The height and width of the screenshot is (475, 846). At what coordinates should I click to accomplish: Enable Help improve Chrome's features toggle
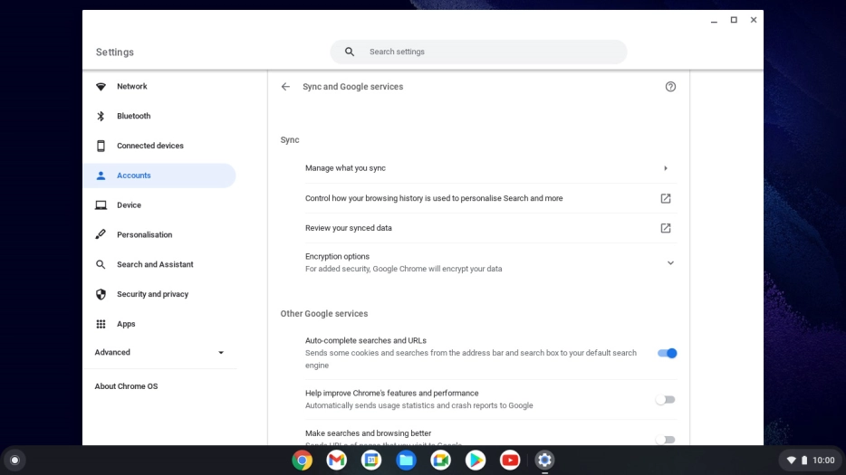coord(666,400)
